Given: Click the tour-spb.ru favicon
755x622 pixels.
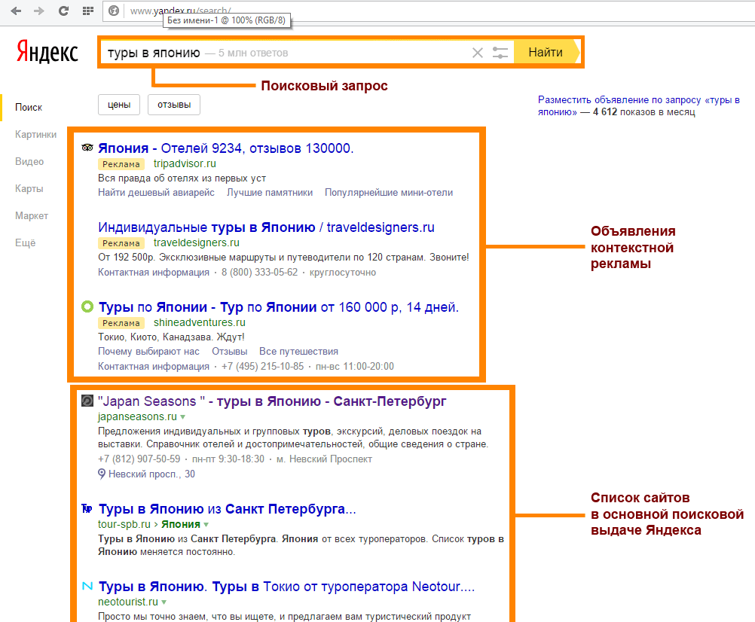Looking at the screenshot, I should point(87,508).
